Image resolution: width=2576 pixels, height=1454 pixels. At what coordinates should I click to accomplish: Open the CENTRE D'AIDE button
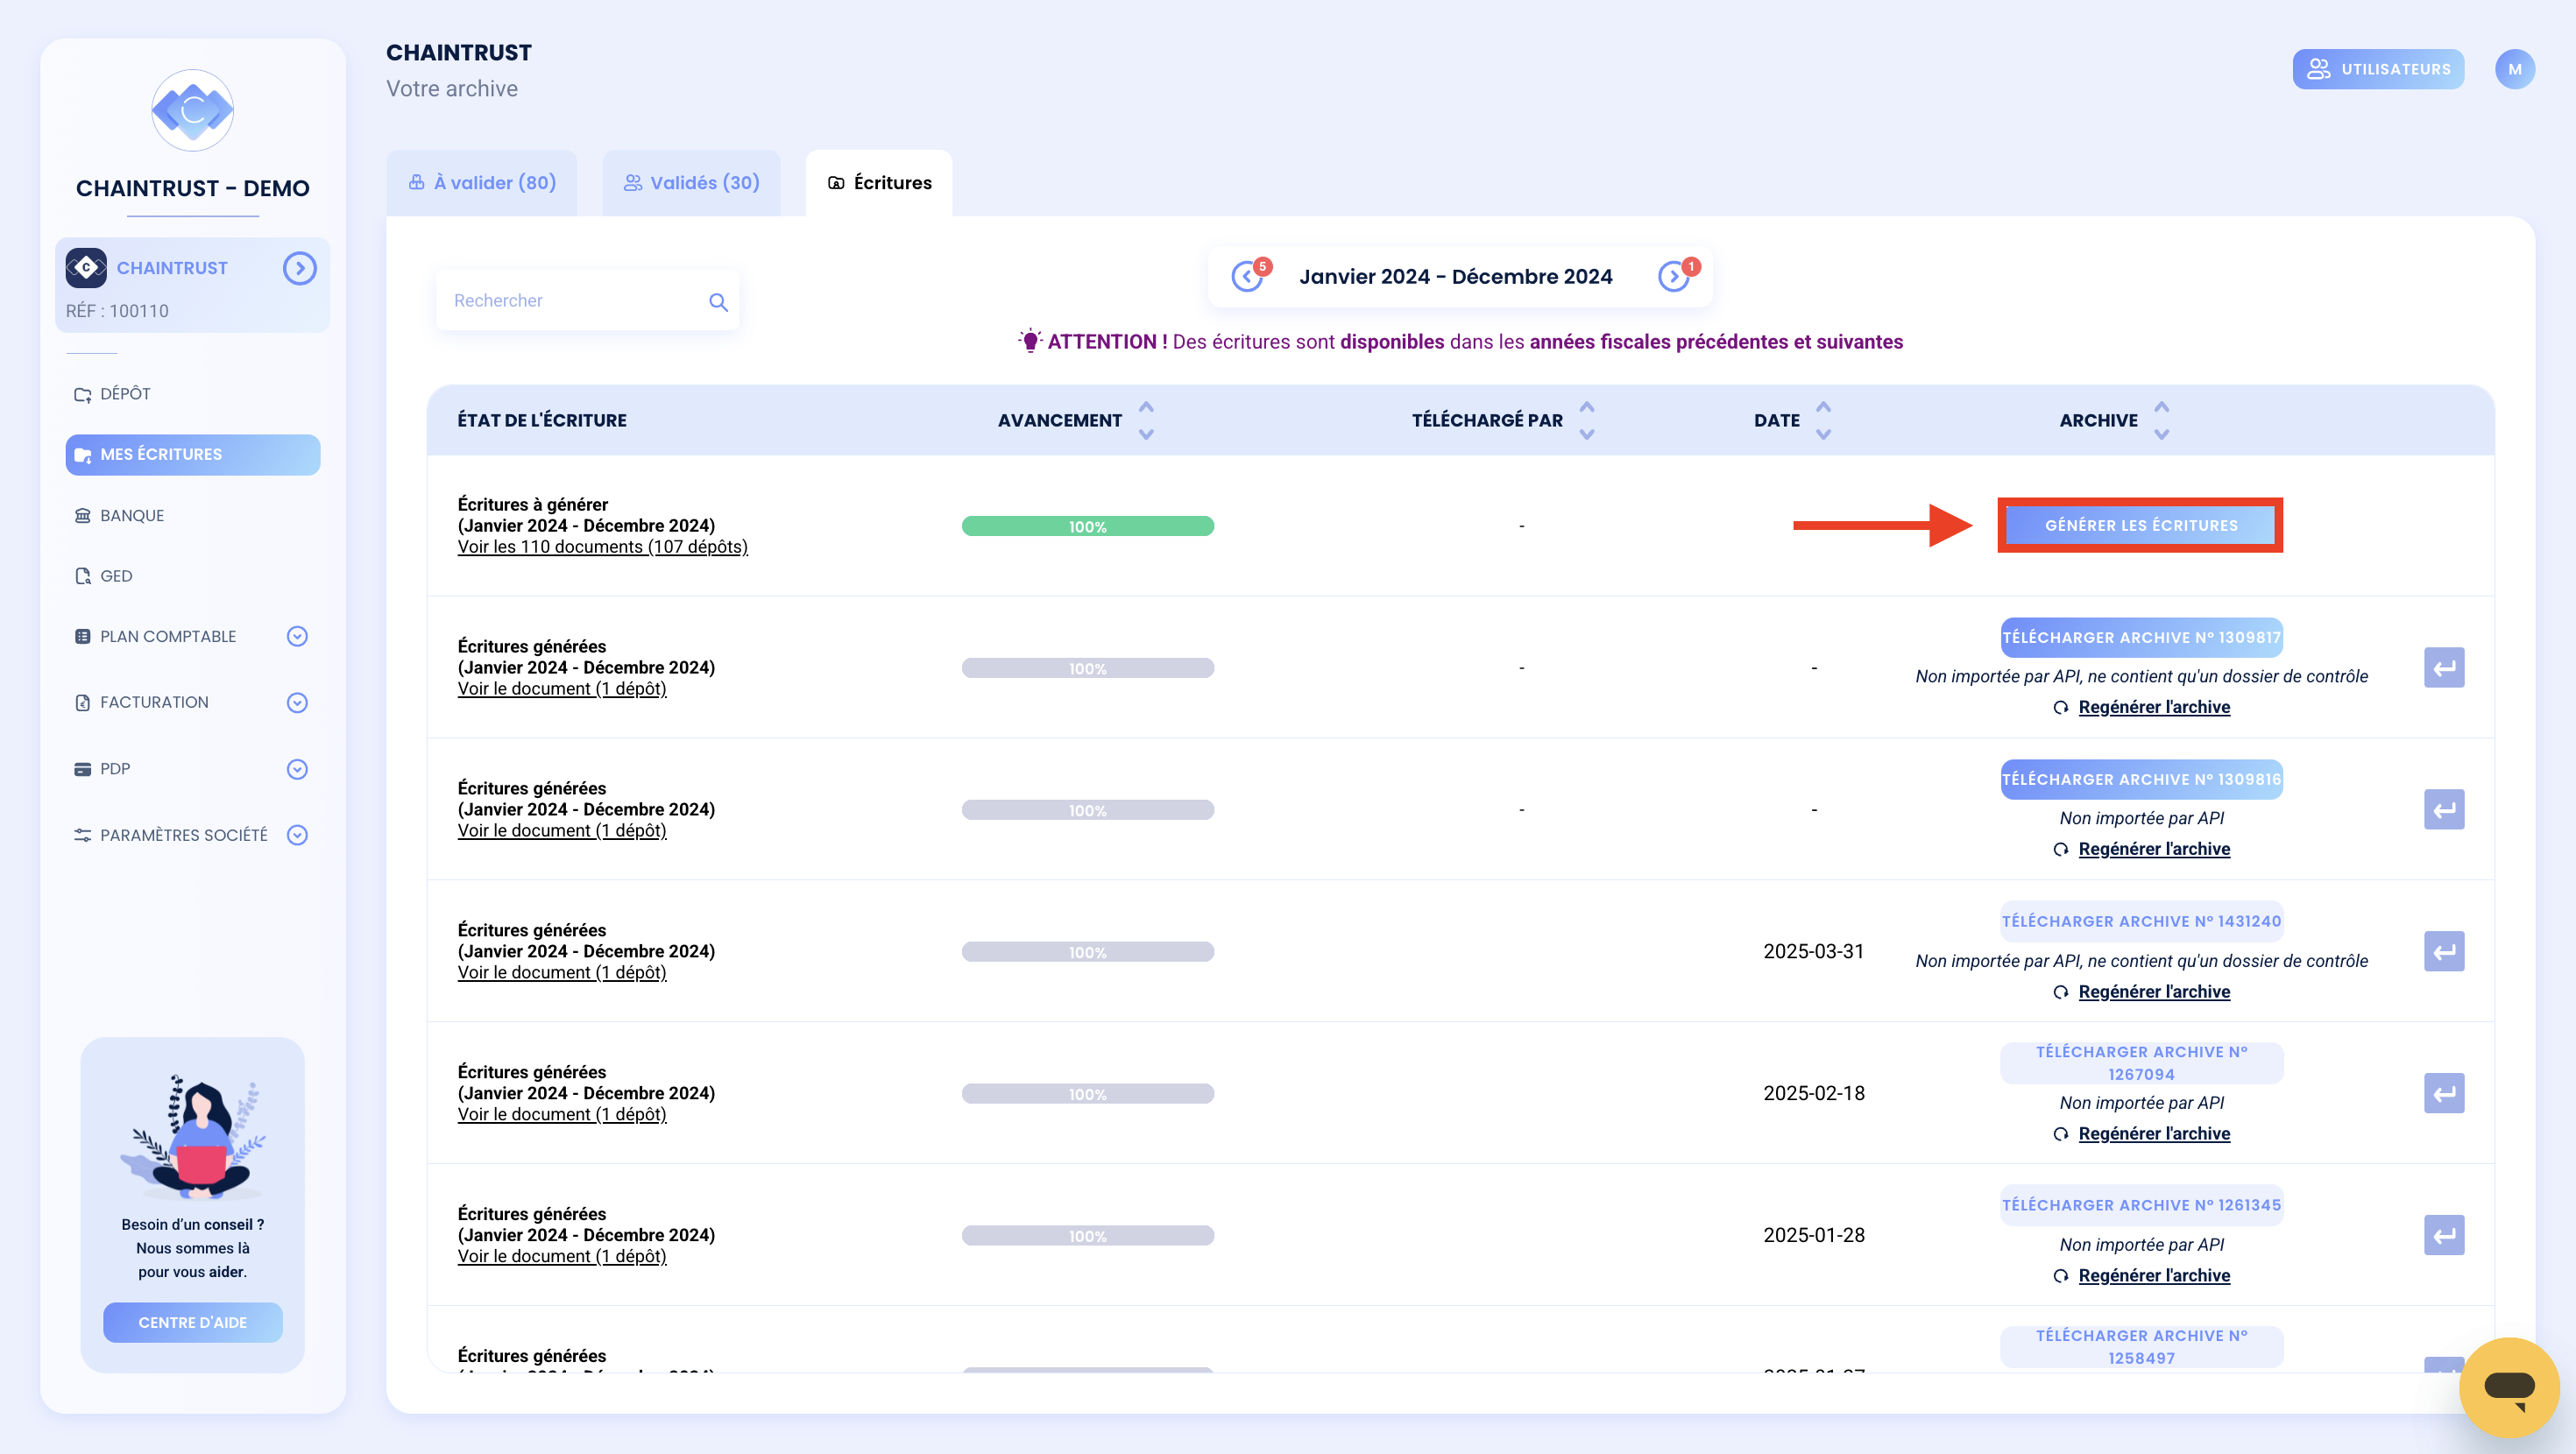tap(193, 1322)
